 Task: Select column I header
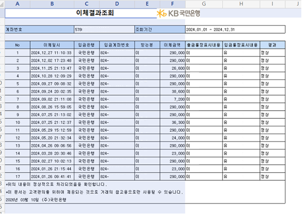tap(272, 4)
